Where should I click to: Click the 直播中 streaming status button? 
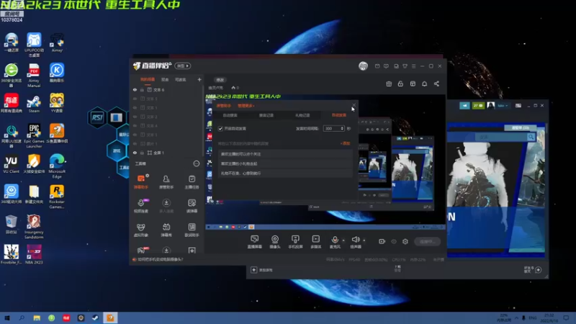tap(427, 242)
